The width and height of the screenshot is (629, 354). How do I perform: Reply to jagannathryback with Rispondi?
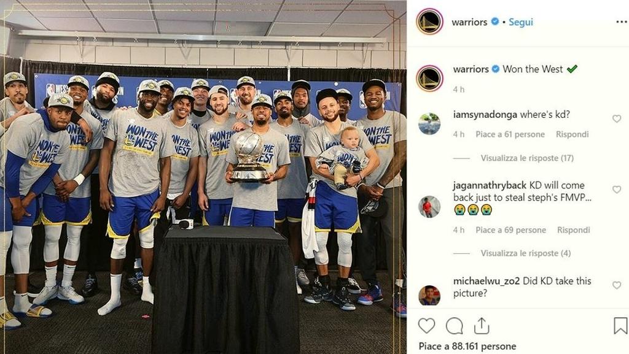pos(573,230)
